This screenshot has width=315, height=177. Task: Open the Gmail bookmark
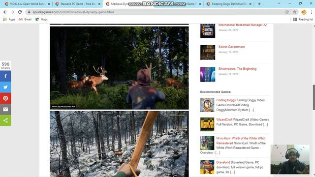click(25, 20)
